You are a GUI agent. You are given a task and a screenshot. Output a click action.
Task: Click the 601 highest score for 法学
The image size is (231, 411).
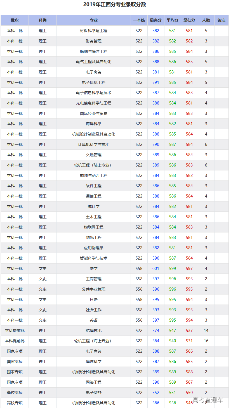point(156,269)
